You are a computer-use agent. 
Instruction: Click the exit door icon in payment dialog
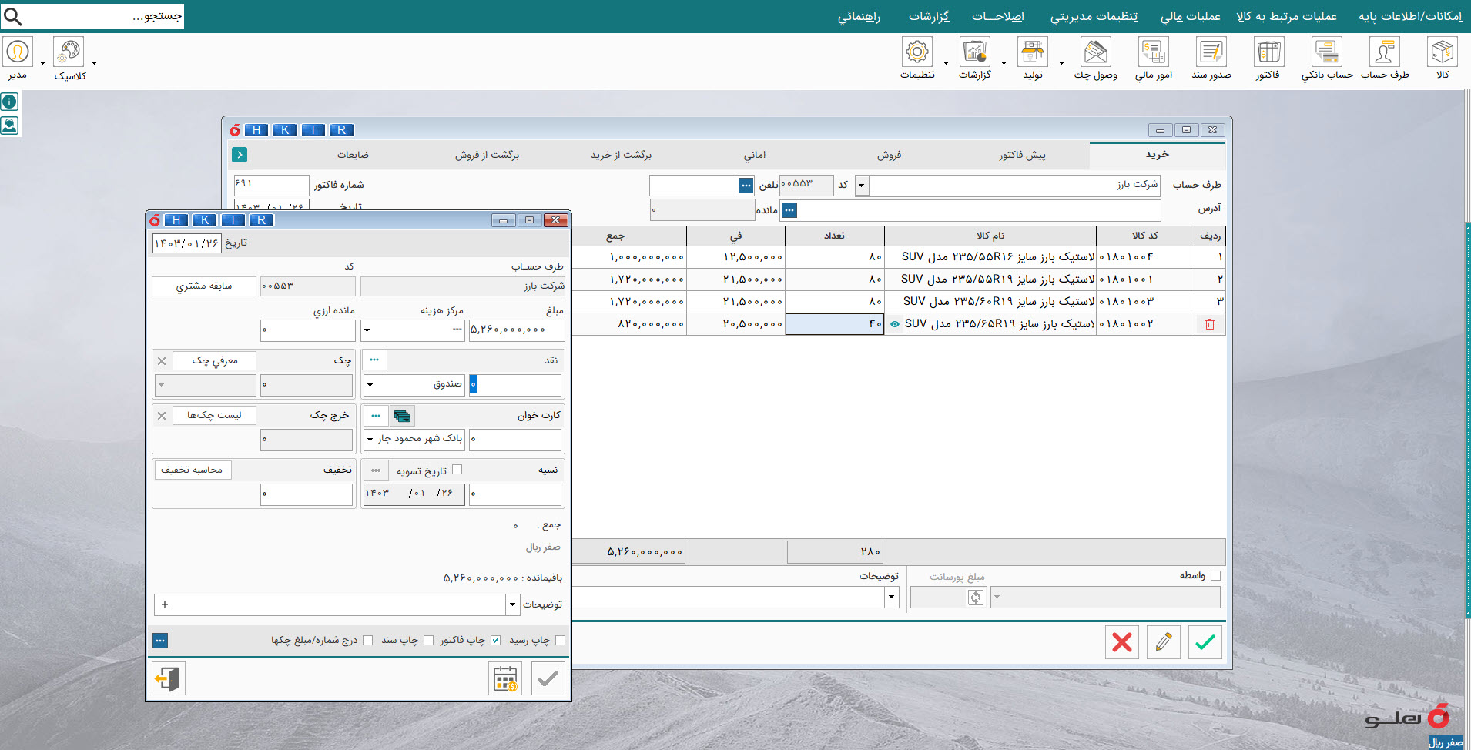[x=168, y=678]
